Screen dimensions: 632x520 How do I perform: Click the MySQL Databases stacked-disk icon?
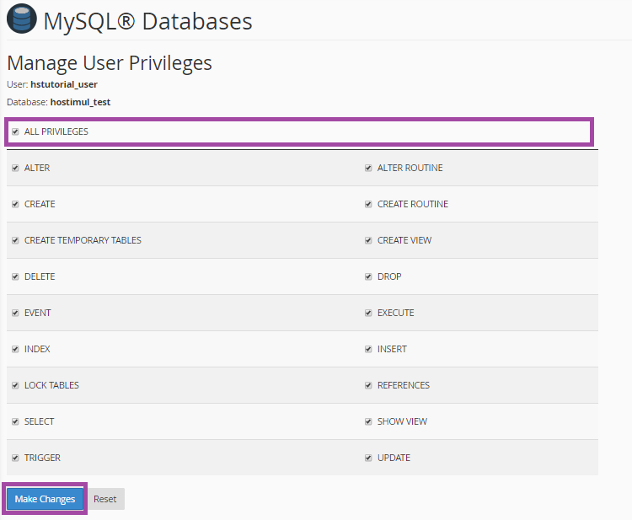click(21, 20)
